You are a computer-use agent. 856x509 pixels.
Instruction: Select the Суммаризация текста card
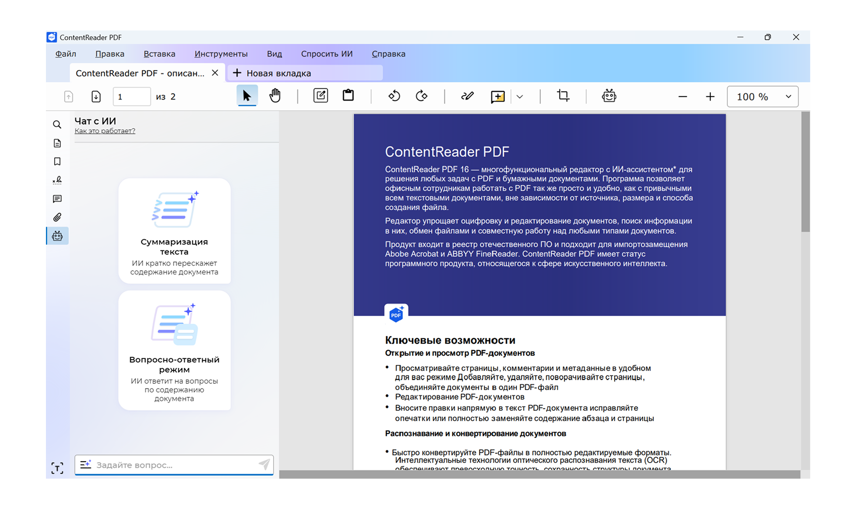point(175,231)
